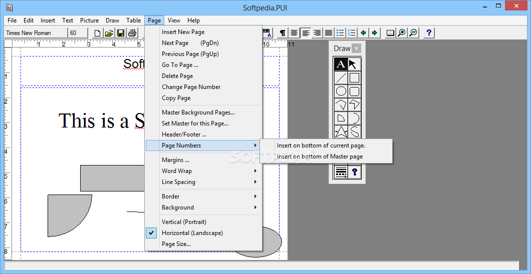Choose the ellipse drawing tool
Viewport: 531px width, 274px height.
coord(341,91)
